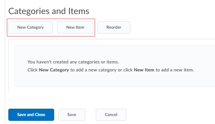Screen dimensions: 215x124
Task: Cancel the changes
Action: [111, 114]
